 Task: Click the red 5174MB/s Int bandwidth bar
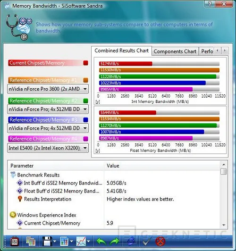[x=126, y=64]
